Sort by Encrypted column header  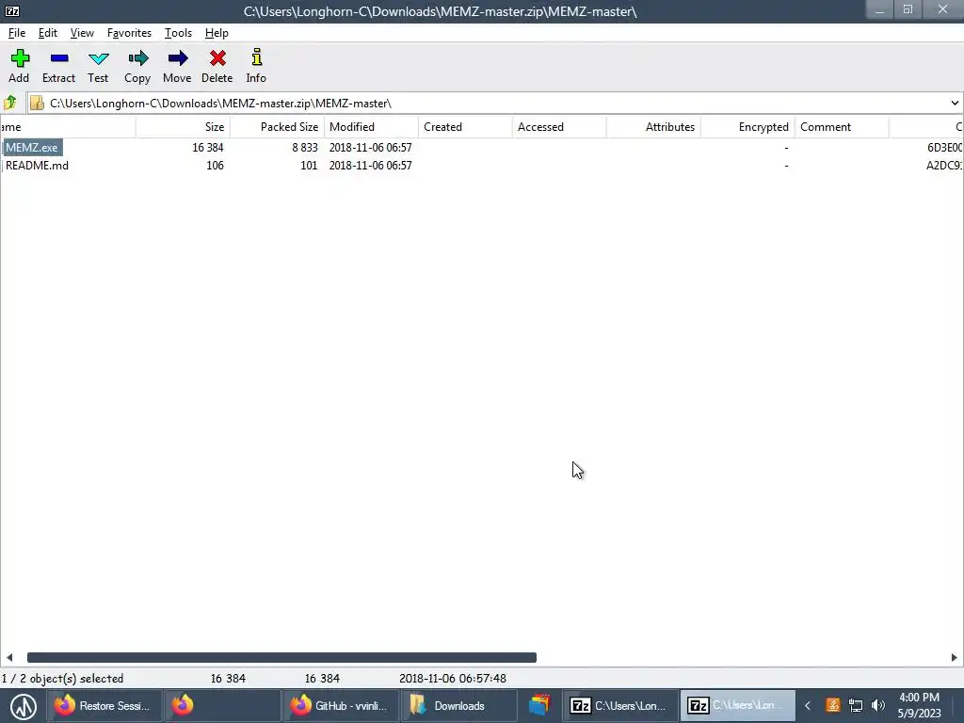point(747,127)
